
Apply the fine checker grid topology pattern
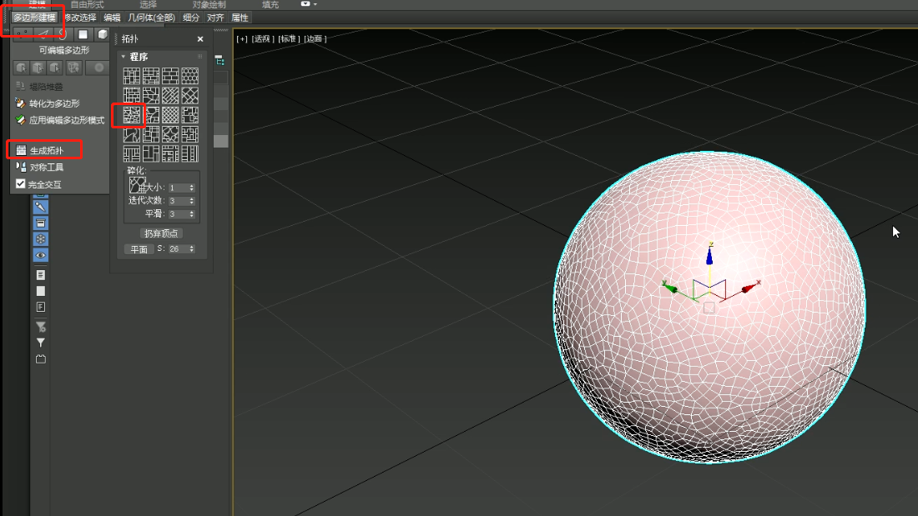click(170, 115)
